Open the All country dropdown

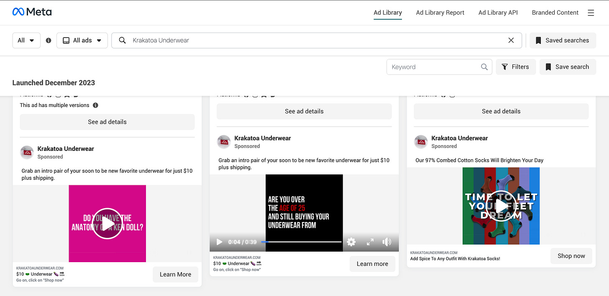tap(26, 41)
